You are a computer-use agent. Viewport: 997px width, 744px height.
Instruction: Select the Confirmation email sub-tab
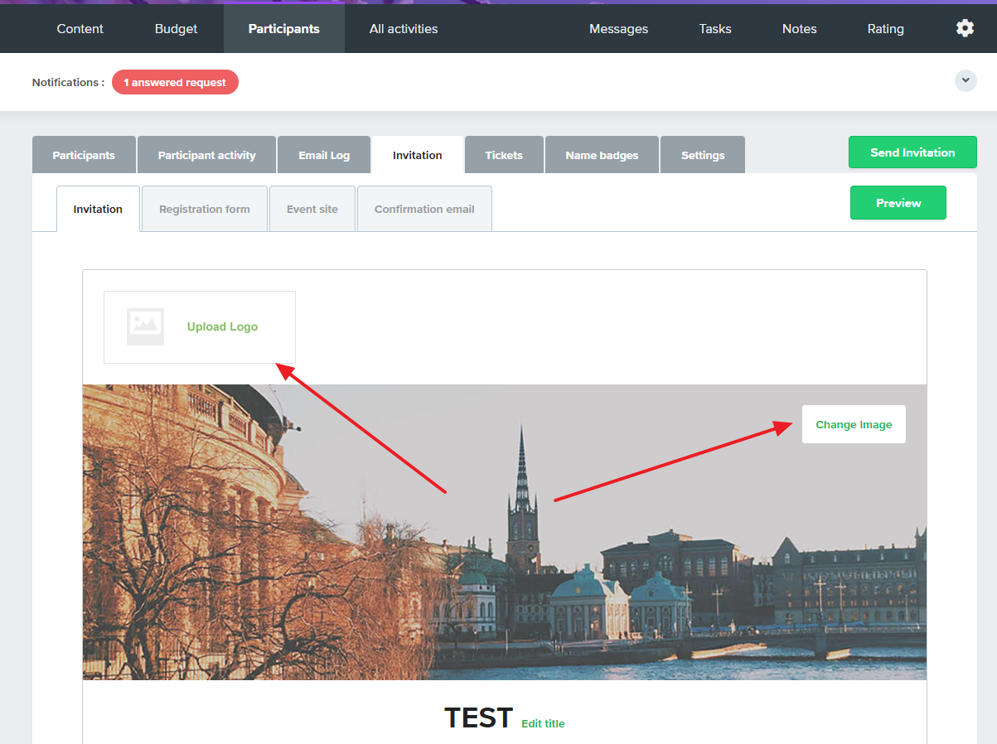tap(424, 209)
